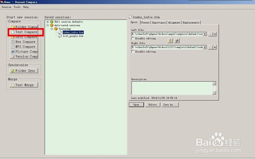255x159 pixels.
Task: Start an MP3 Compare session
Action: pyautogui.click(x=24, y=47)
